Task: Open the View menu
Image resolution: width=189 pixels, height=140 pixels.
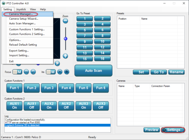Action: pos(33,9)
